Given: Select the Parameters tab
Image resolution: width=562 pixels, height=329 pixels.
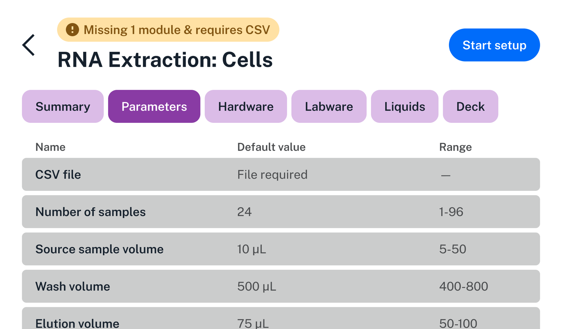Looking at the screenshot, I should 154,106.
